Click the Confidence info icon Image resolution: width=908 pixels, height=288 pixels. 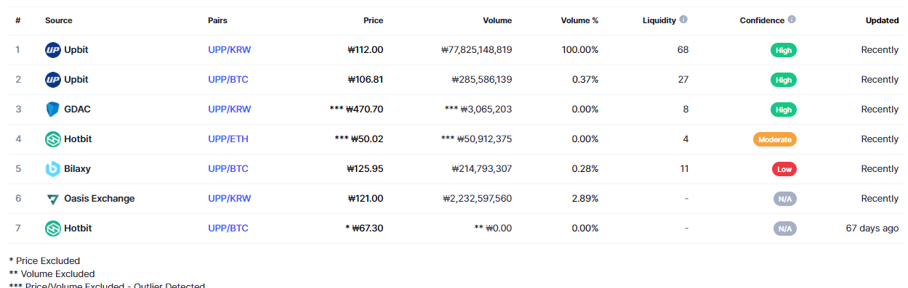pyautogui.click(x=792, y=20)
